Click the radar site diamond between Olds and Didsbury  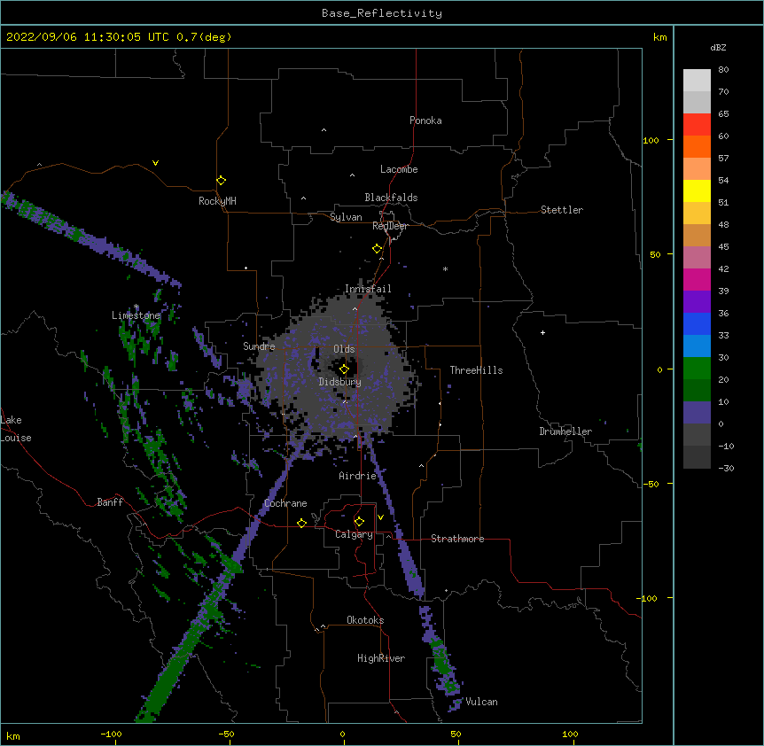coord(344,369)
